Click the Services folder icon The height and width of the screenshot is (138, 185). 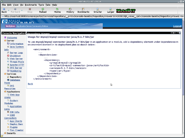pyautogui.click(x=5, y=74)
